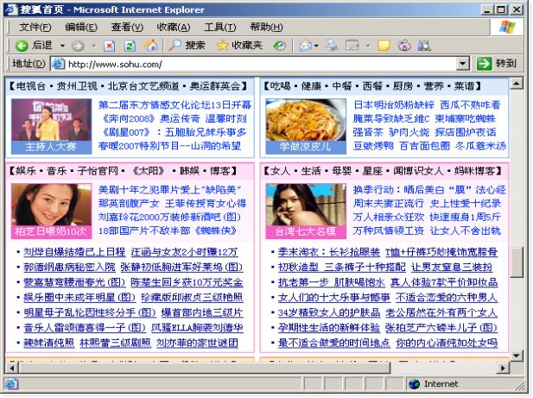Click 菜谱 in the food section header
Image resolution: width=533 pixels, height=398 pixels.
(464, 86)
